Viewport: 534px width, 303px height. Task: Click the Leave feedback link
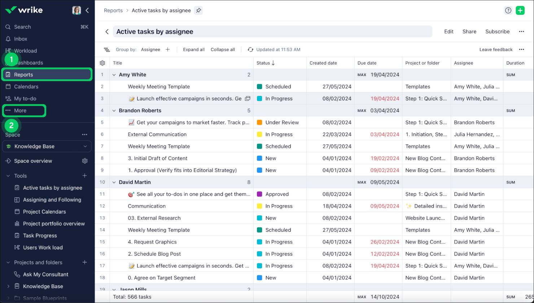point(496,49)
